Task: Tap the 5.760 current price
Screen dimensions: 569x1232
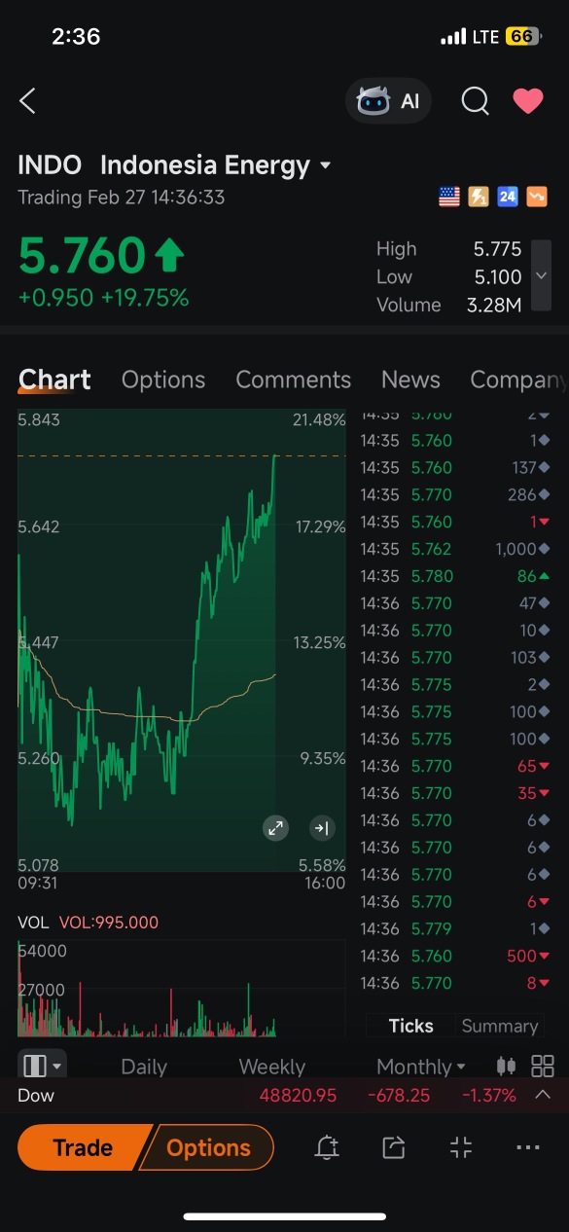Action: click(82, 256)
